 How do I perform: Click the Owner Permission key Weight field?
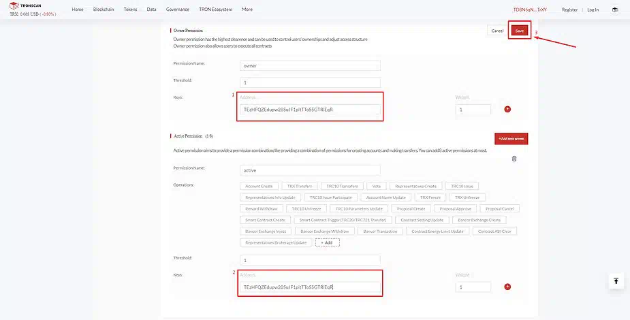(x=473, y=109)
